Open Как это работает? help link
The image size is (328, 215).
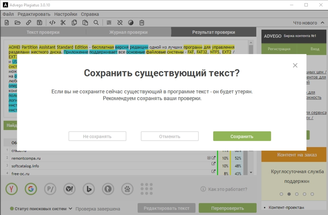(224, 189)
